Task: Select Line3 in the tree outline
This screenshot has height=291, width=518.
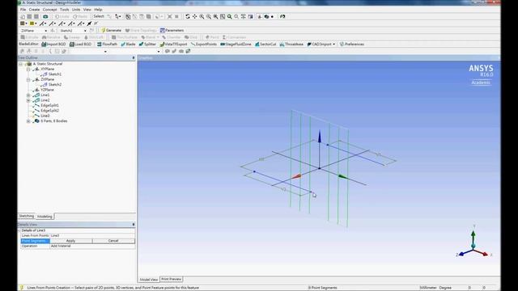Action: click(x=45, y=116)
